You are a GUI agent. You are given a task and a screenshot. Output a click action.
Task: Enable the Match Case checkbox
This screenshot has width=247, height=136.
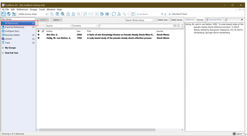pos(157,20)
